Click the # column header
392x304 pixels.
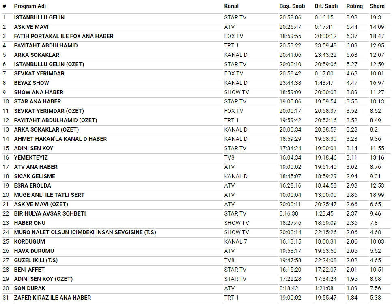[4, 6]
